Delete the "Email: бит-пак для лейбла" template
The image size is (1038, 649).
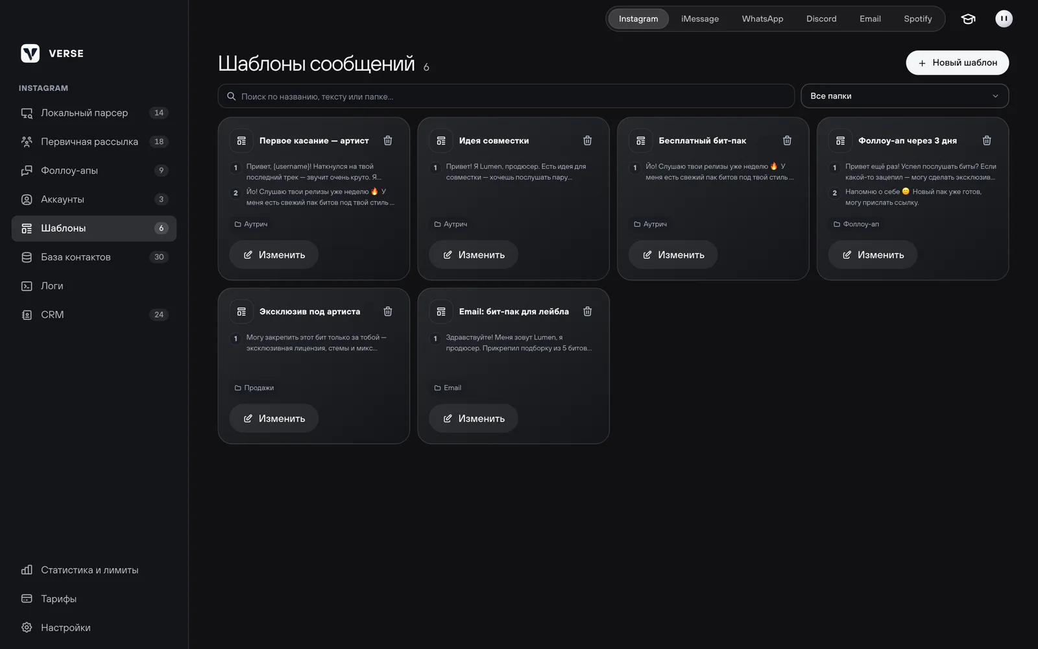click(587, 312)
